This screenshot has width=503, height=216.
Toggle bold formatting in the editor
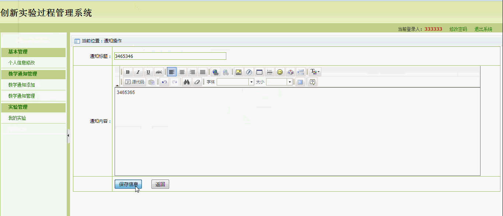[x=128, y=72]
